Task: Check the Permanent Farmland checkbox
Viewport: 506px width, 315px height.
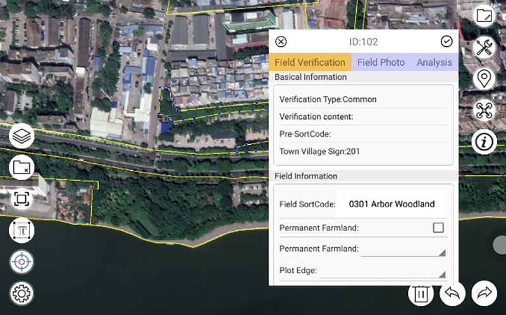Action: (x=438, y=228)
